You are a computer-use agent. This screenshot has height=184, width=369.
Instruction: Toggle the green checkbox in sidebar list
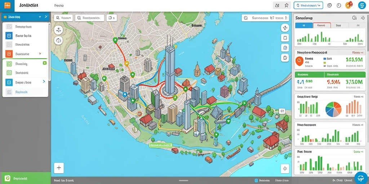(x=45, y=63)
